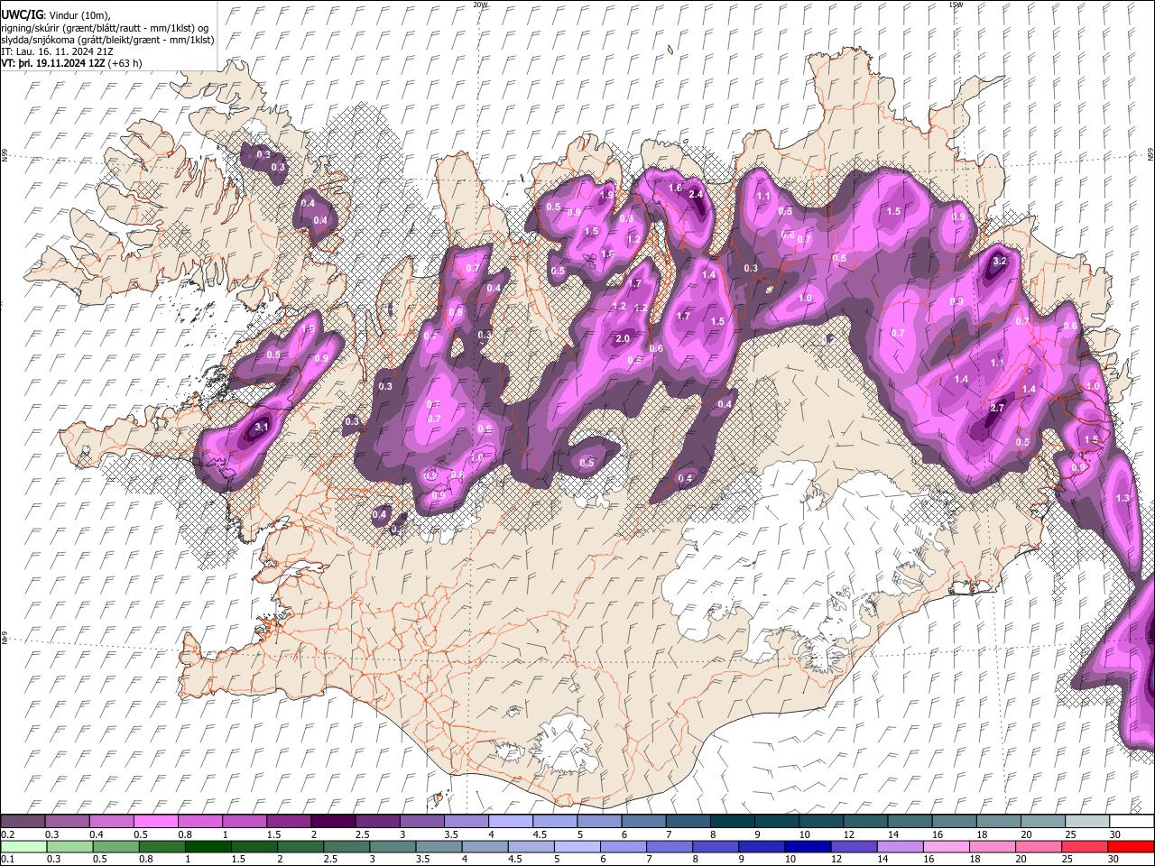Click the '0.1' label under lower legend row
Viewport: 1155px width, 866px height.
click(7, 860)
